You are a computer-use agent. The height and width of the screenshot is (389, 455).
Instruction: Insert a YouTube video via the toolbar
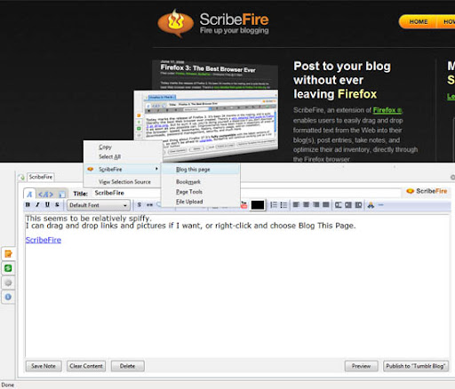point(244,205)
